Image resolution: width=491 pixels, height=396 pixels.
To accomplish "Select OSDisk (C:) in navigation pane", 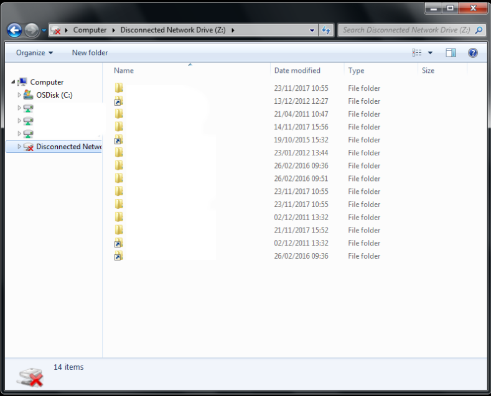I will (x=54, y=95).
